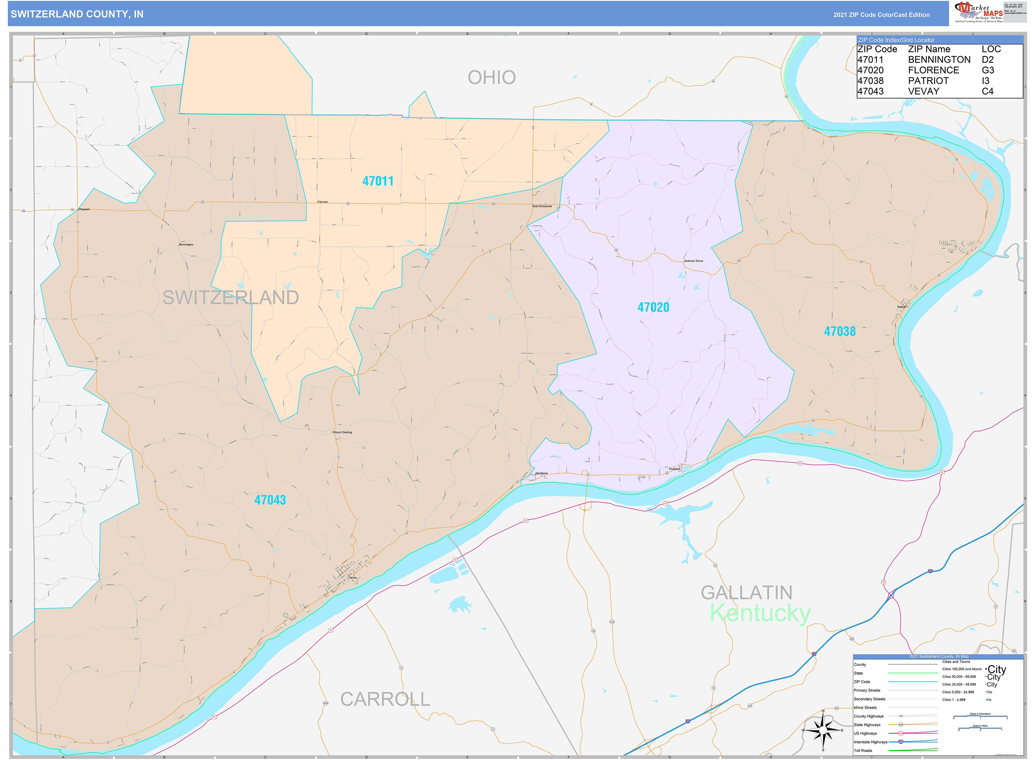Click the toll free phone number
This screenshot has height=760, width=1032.
tap(1014, 7)
